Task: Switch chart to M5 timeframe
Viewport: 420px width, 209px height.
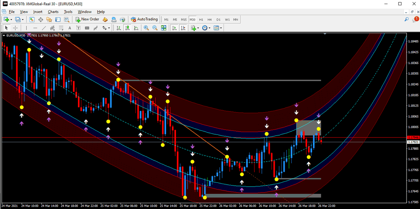Action: coord(175,20)
